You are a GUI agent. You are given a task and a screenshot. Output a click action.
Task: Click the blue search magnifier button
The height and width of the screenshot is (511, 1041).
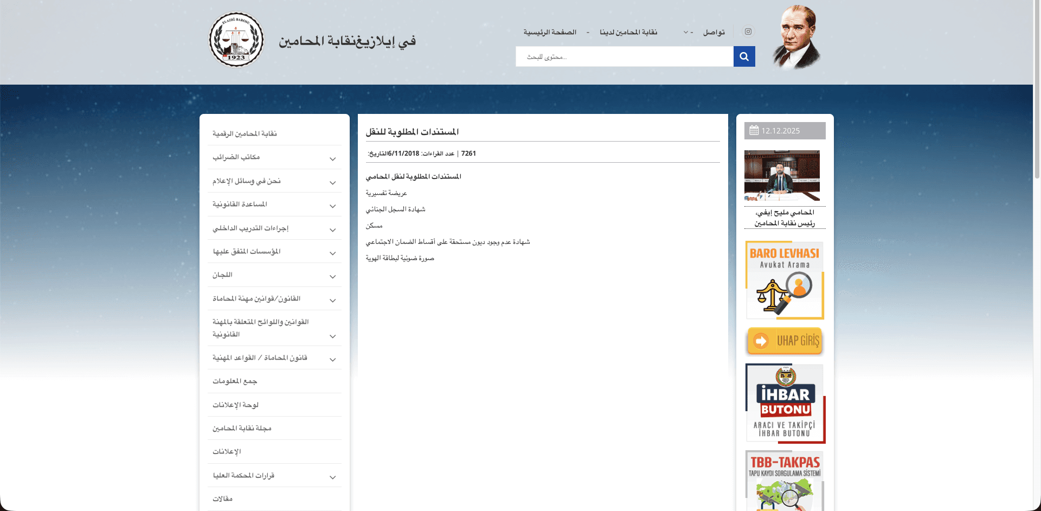(744, 56)
